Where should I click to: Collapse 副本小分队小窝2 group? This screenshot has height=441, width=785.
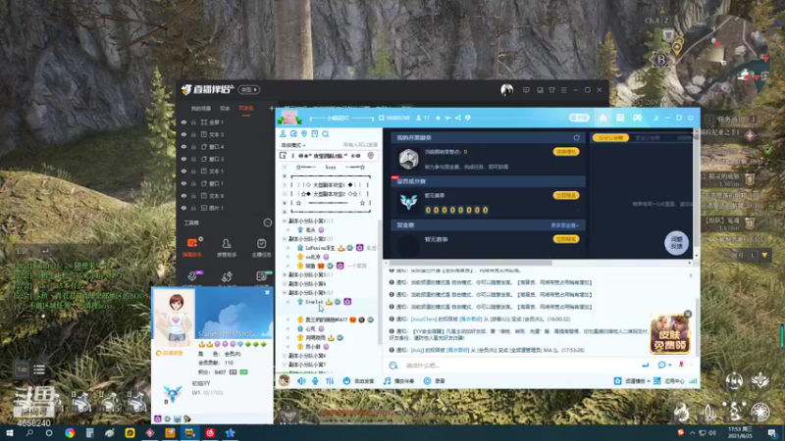pyautogui.click(x=285, y=239)
